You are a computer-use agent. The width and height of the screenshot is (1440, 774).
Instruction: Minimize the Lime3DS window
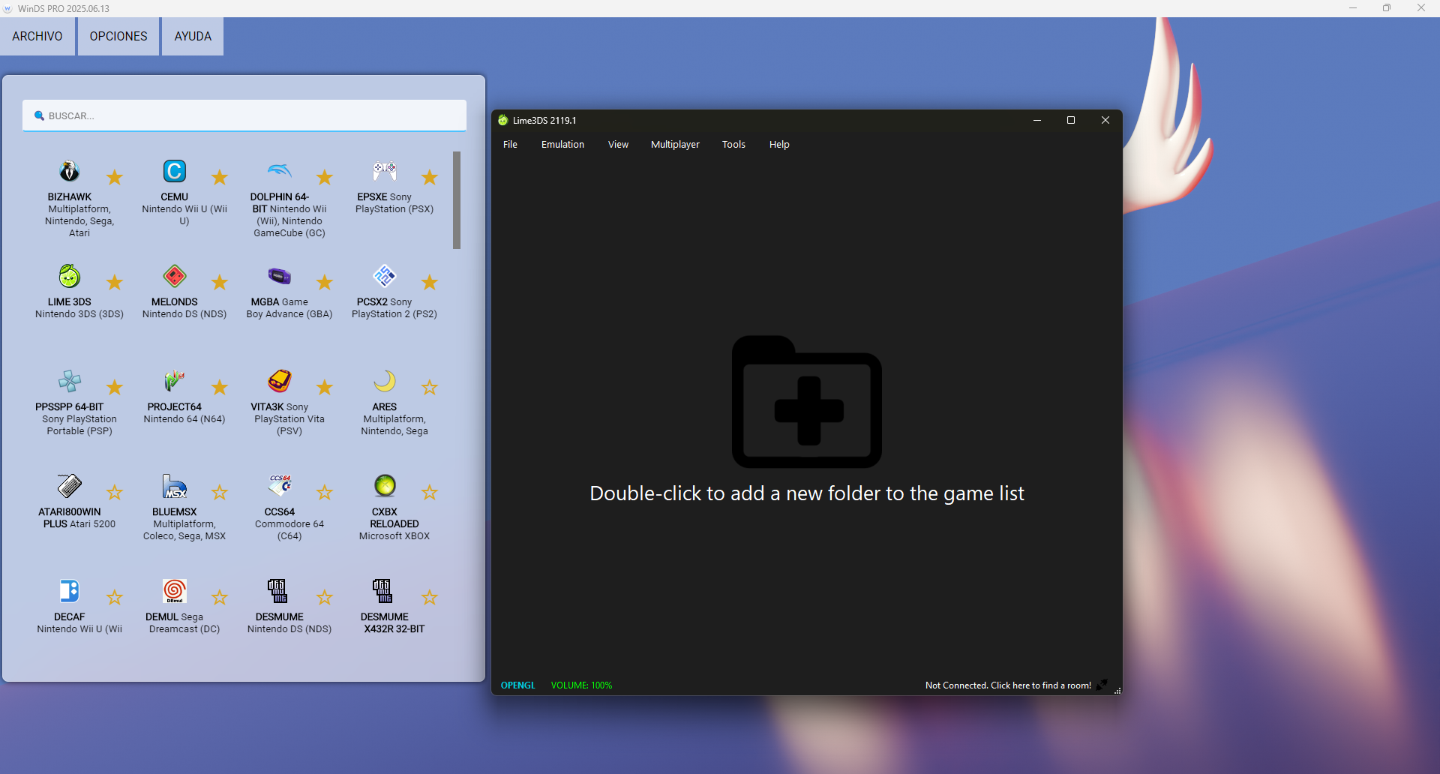coord(1037,120)
